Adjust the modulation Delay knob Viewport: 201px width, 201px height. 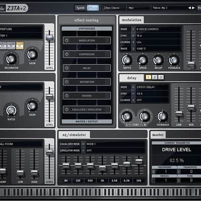pyautogui.click(x=158, y=60)
